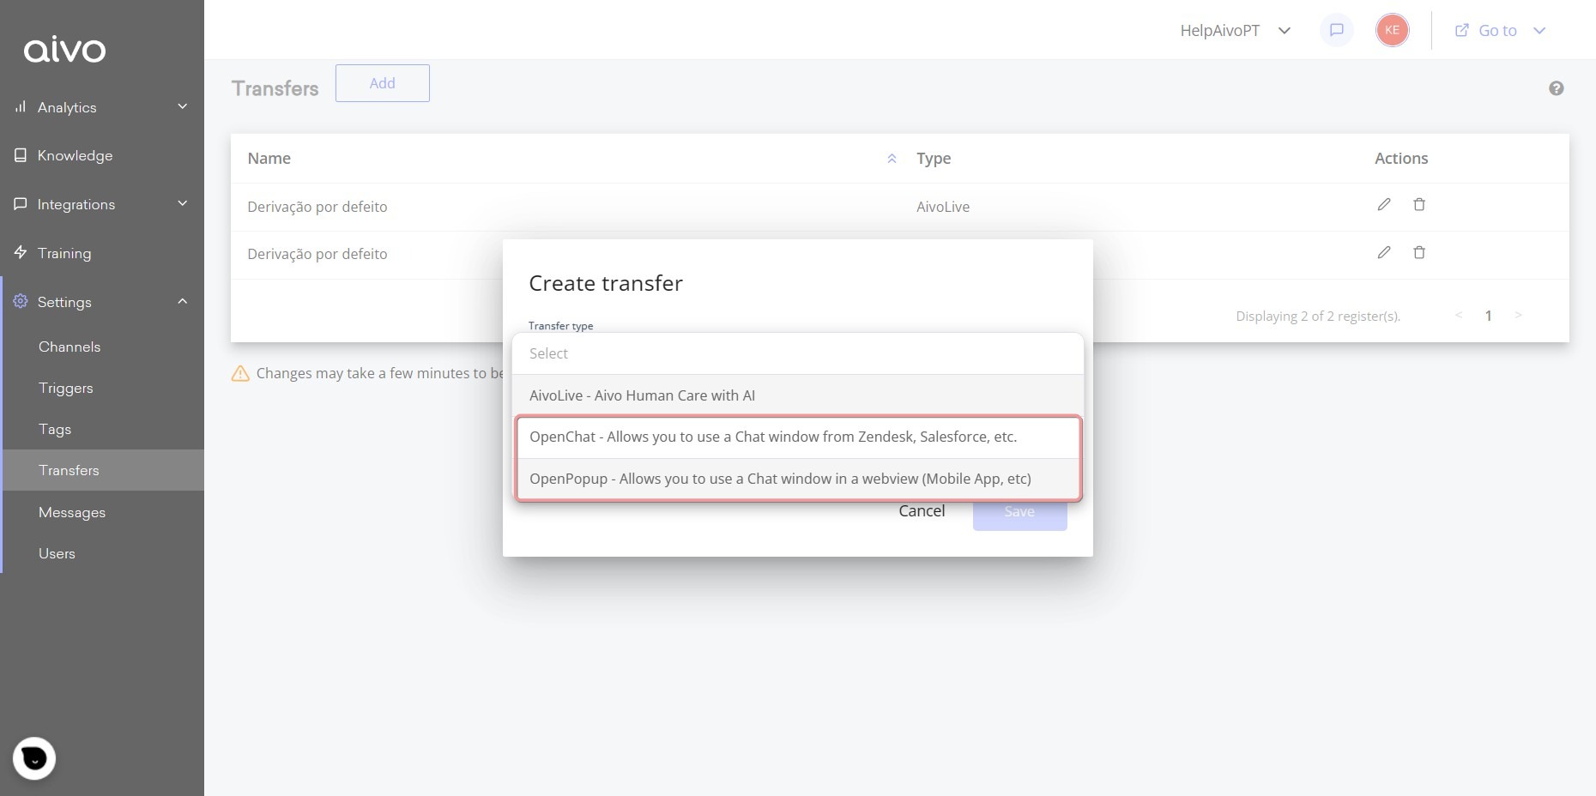Edit the AivoLive transfer row

pyautogui.click(x=1384, y=204)
